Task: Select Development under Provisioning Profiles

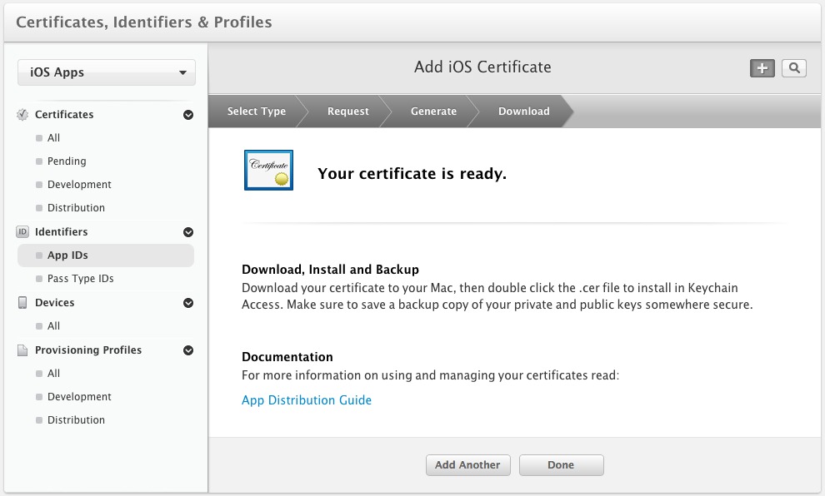Action: click(x=79, y=397)
